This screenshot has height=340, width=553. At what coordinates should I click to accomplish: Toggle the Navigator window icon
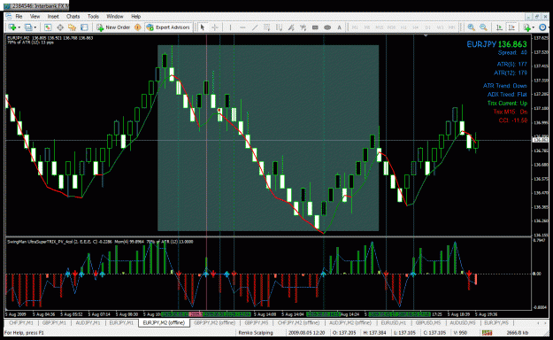pos(72,27)
